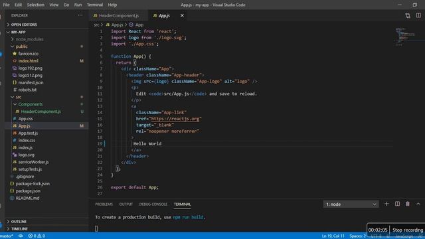Create a new terminal with plus icon
This screenshot has height=239, width=425.
tap(386, 204)
